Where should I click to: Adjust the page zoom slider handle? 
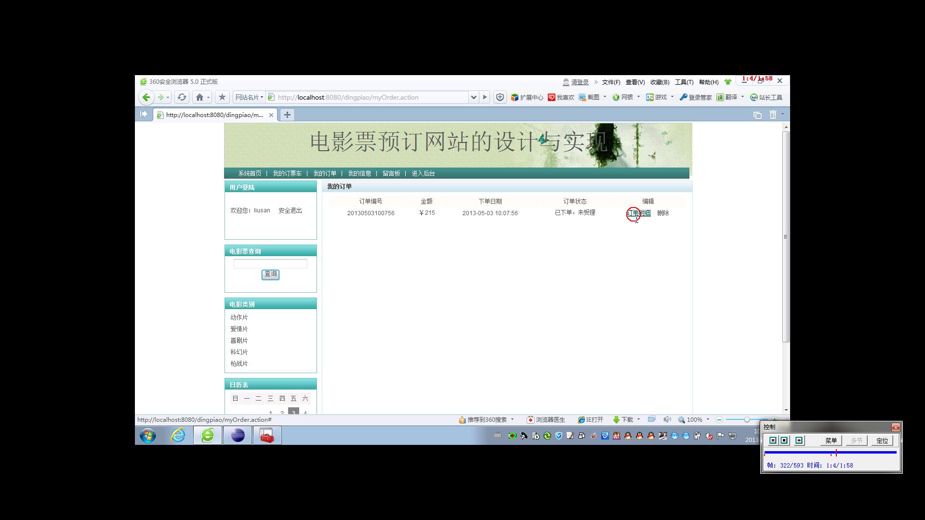click(x=747, y=420)
